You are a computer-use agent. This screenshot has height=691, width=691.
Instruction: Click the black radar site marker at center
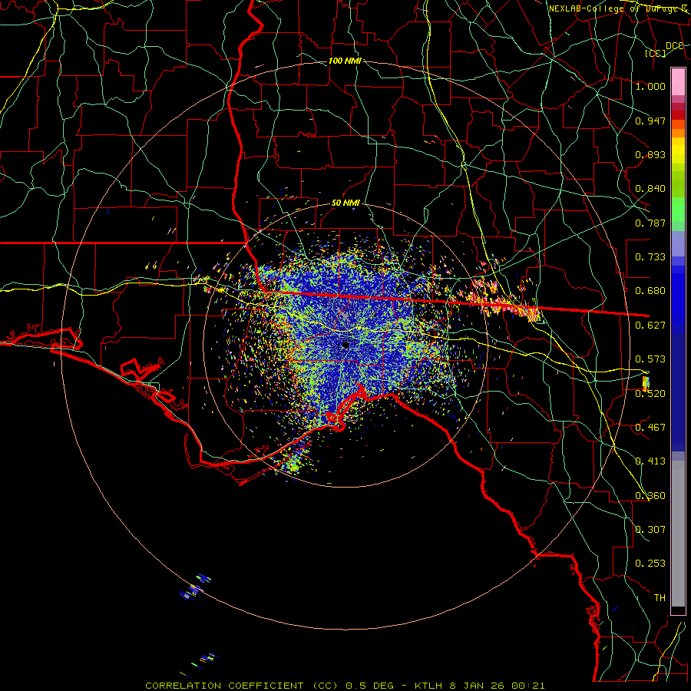(345, 345)
